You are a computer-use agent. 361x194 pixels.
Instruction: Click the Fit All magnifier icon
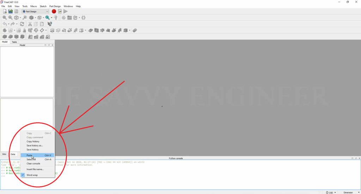coord(5,18)
